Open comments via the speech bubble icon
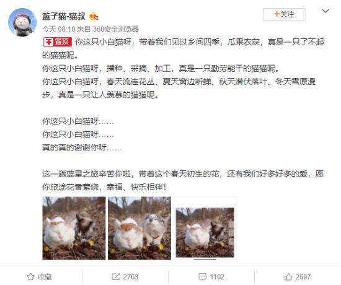Screen dimensions: 341x285 pos(203,276)
